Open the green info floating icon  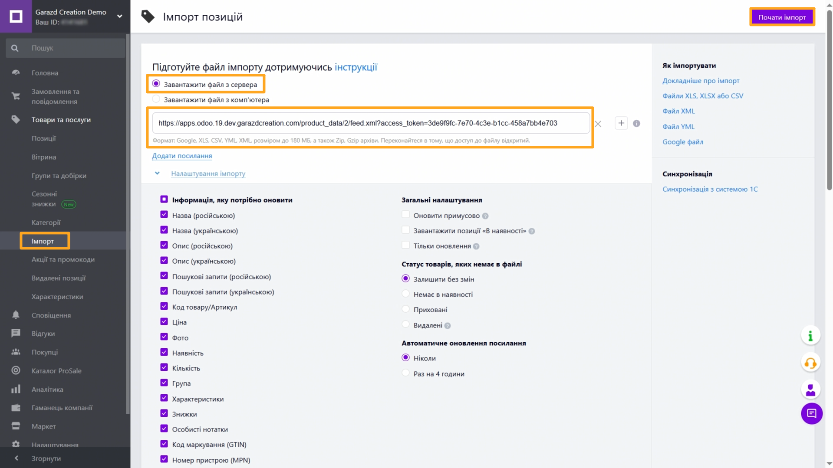coord(810,336)
